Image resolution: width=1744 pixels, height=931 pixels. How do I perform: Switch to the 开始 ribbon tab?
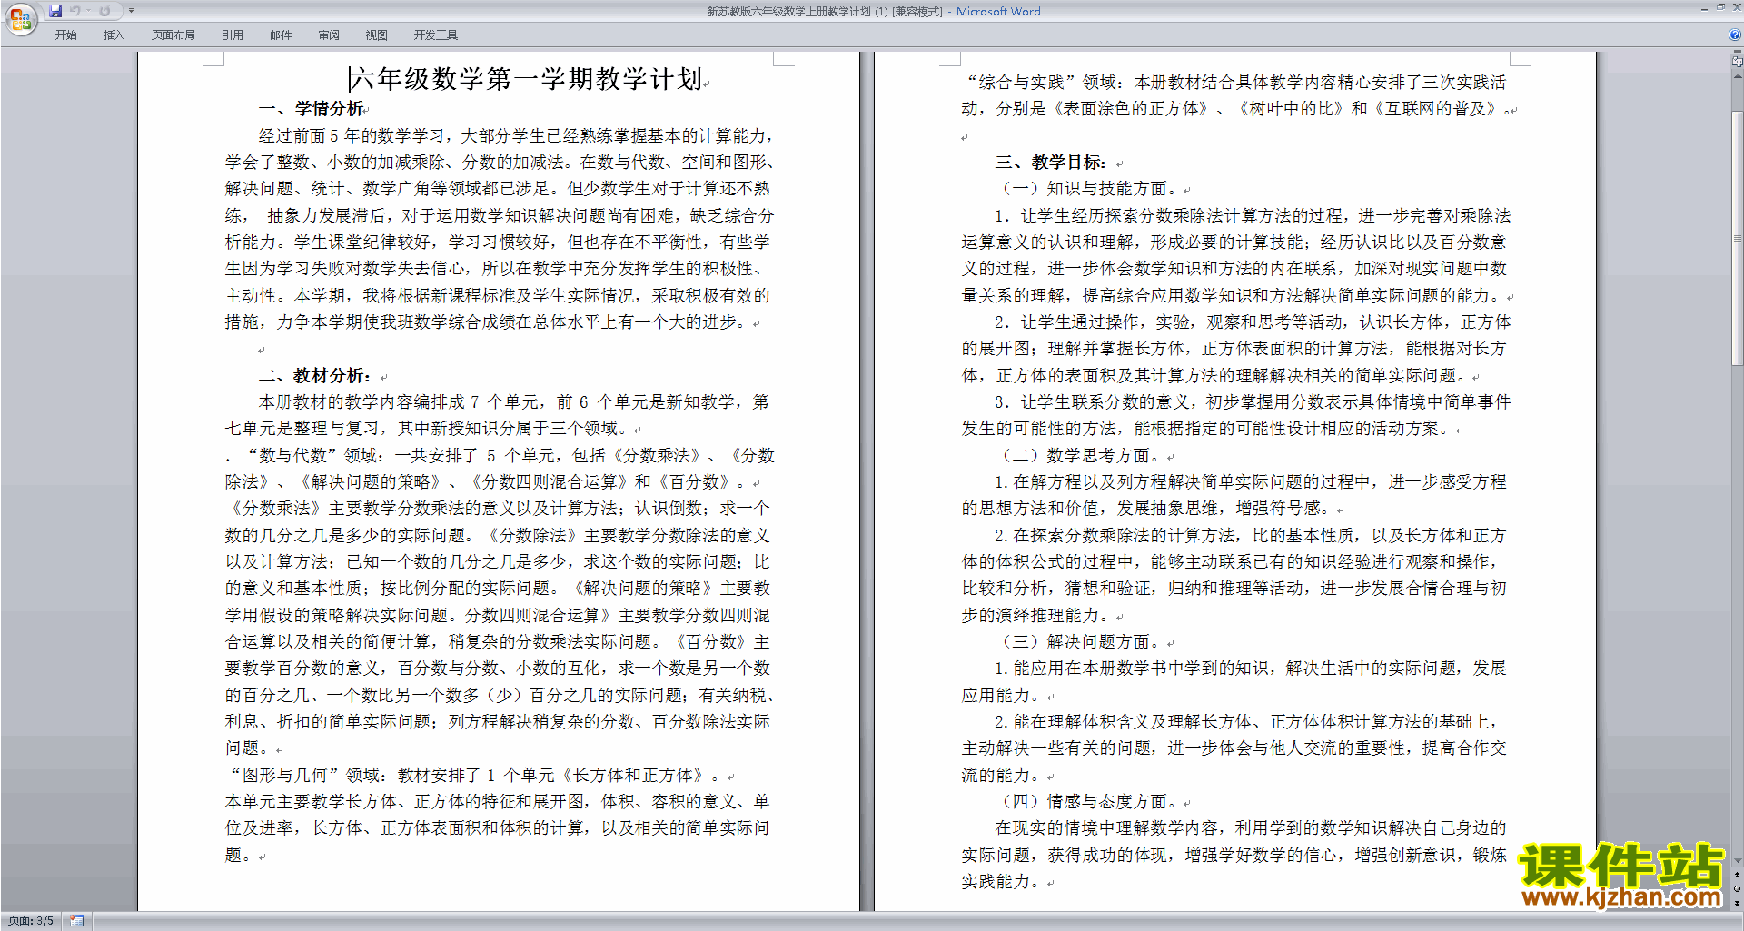(x=66, y=35)
